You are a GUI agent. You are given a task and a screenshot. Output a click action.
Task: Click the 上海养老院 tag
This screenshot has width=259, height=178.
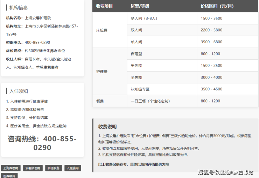[11, 168]
